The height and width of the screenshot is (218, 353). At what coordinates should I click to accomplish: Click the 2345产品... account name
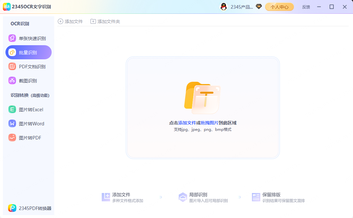(x=242, y=7)
